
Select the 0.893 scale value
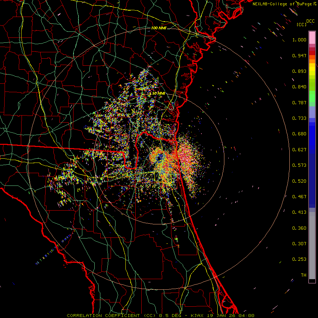pos(299,71)
